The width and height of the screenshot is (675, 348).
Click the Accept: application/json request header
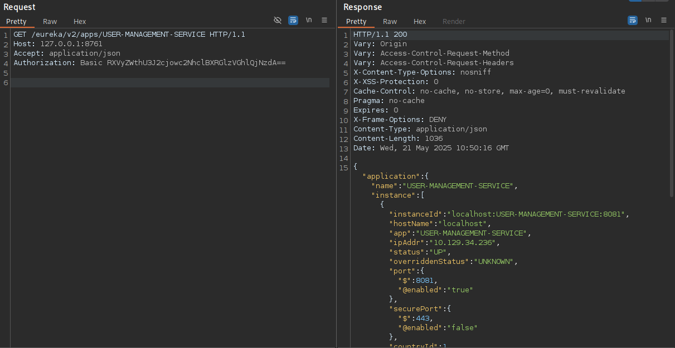[67, 53]
